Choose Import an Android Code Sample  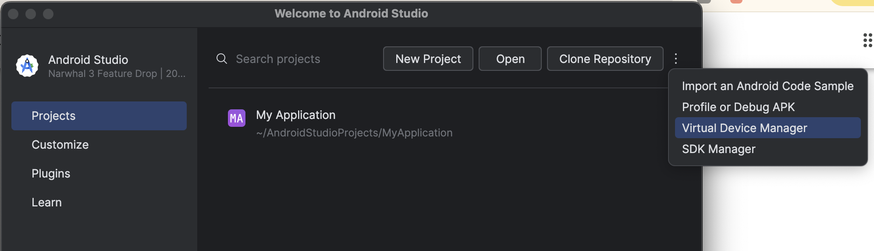(767, 86)
